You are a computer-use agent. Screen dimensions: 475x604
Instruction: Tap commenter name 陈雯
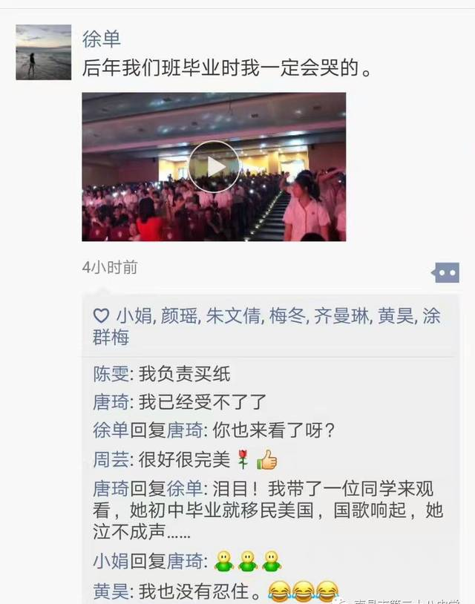(111, 374)
